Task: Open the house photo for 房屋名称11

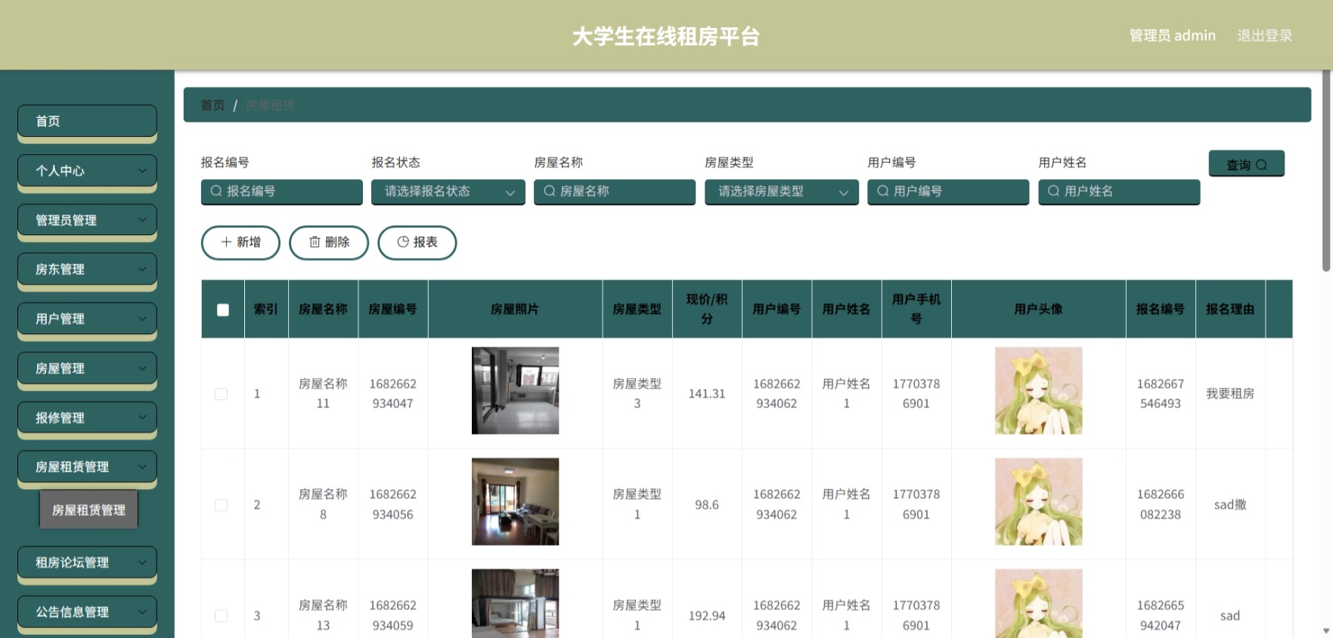Action: tap(515, 391)
